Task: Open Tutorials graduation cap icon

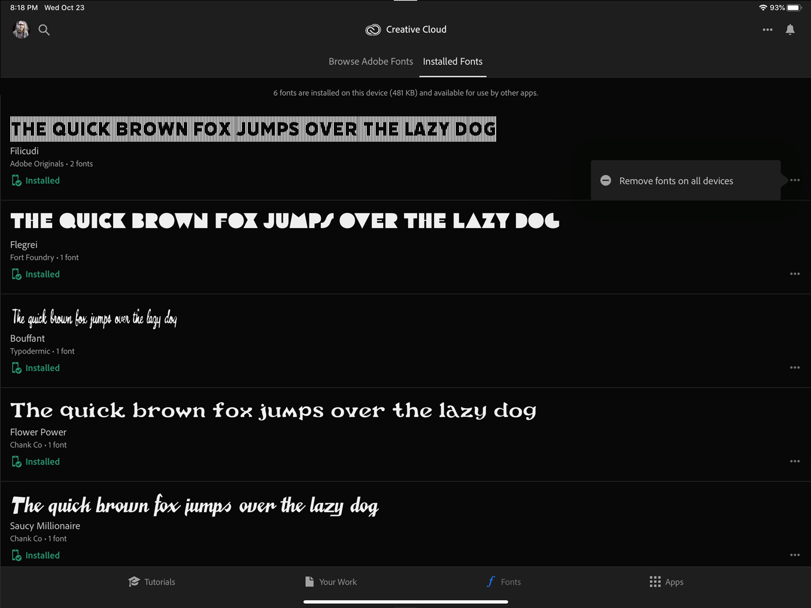Action: point(134,582)
